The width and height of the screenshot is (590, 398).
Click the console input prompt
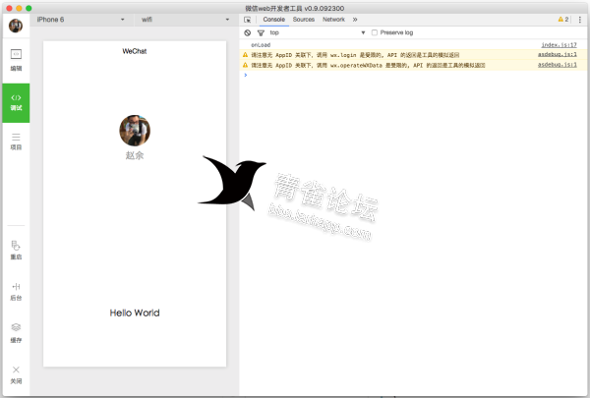[414, 76]
